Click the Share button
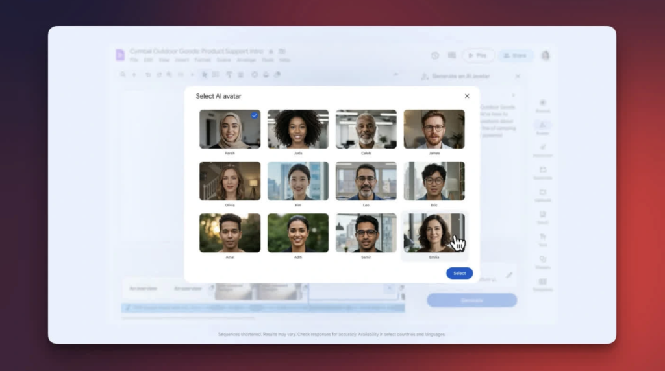This screenshot has width=665, height=371. coord(515,56)
